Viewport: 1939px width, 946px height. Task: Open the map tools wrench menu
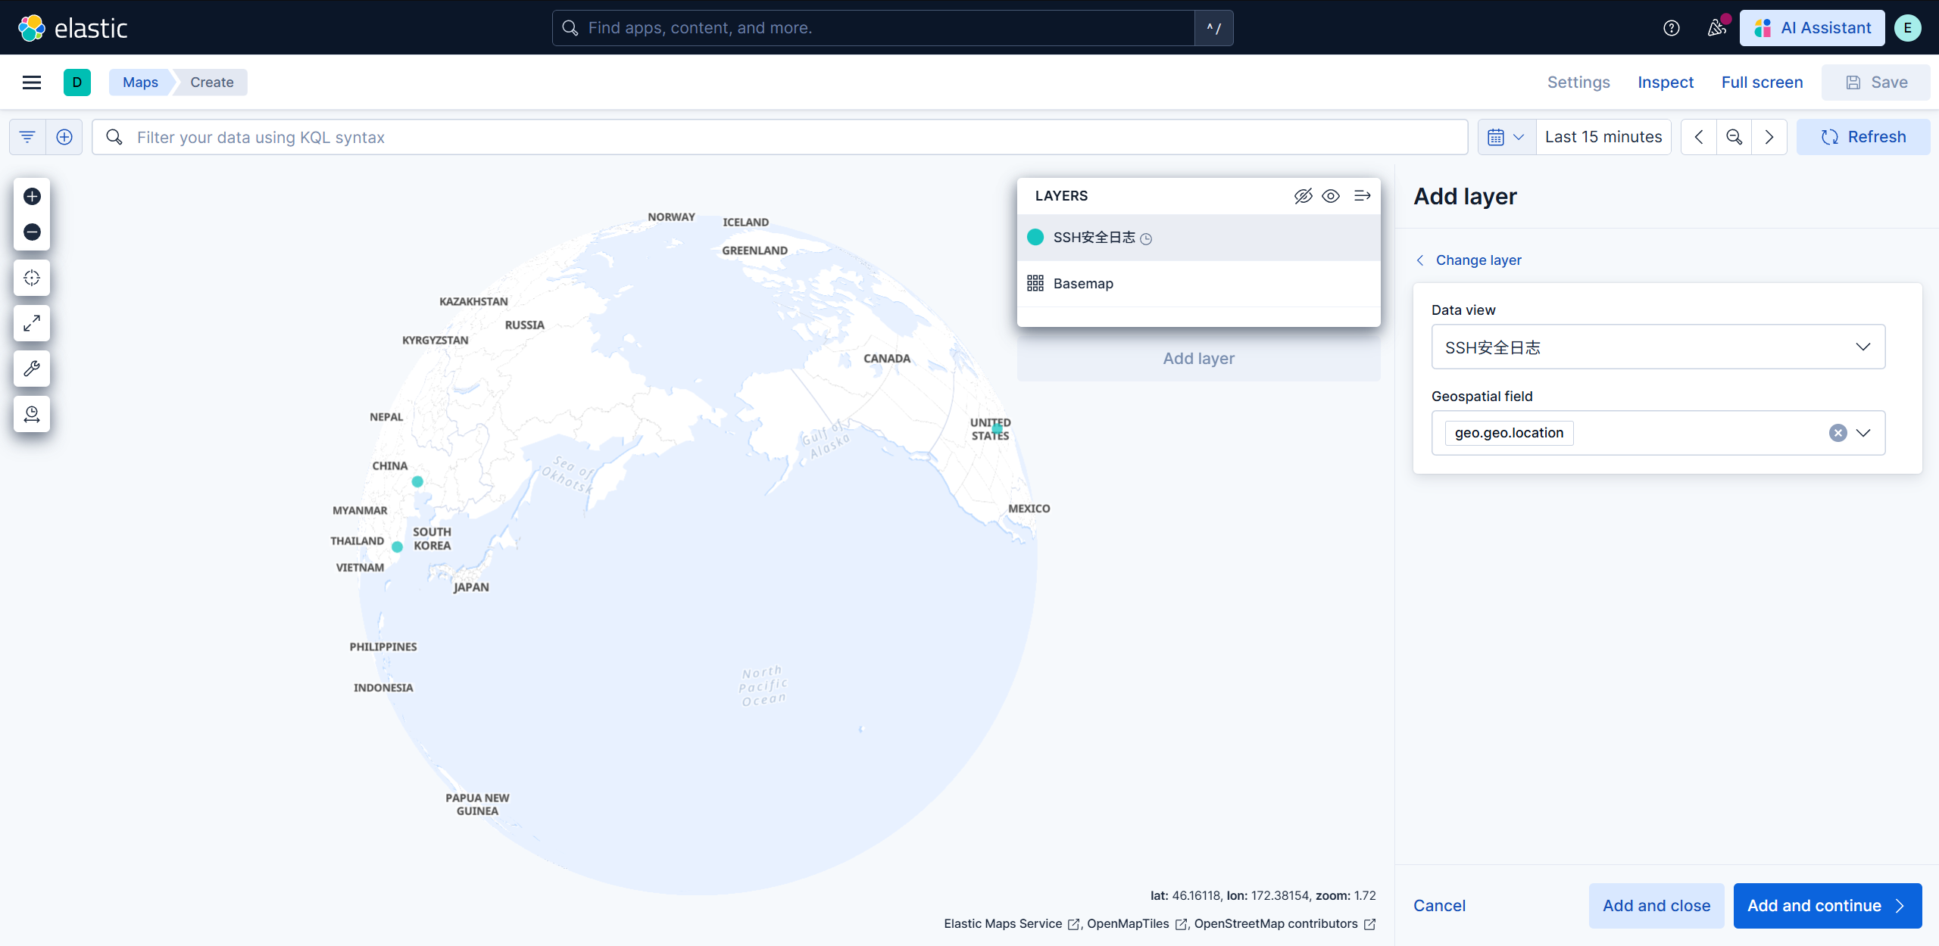point(32,369)
